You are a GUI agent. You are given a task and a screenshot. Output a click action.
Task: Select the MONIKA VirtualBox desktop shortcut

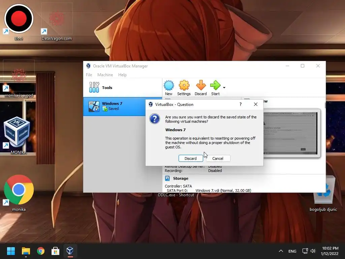click(17, 135)
